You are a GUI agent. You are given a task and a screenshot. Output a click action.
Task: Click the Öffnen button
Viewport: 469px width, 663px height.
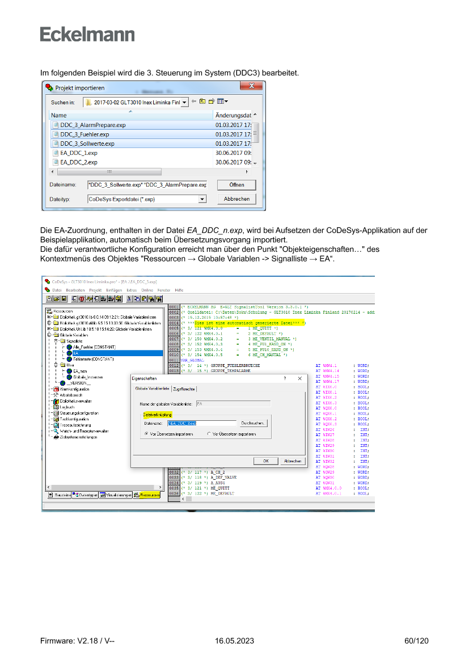click(x=236, y=185)
